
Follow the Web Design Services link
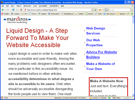96,31
